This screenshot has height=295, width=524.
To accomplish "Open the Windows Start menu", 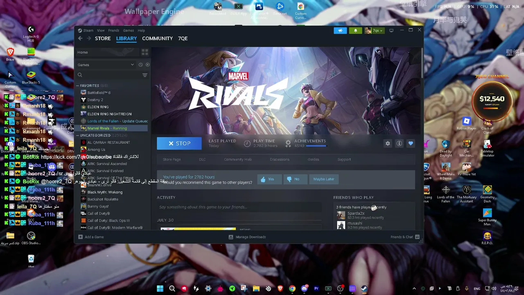I will [160, 288].
